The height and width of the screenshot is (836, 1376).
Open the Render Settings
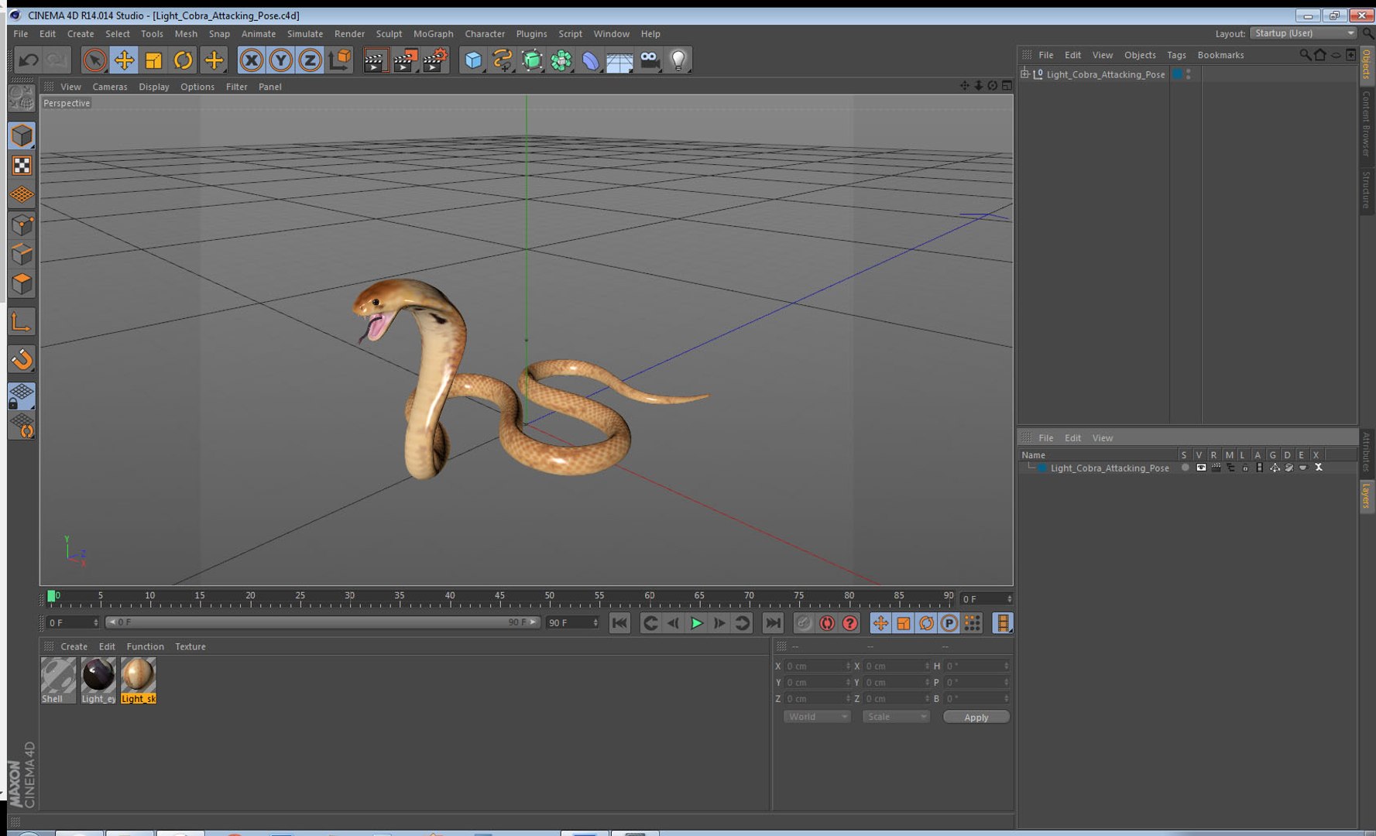coord(435,60)
